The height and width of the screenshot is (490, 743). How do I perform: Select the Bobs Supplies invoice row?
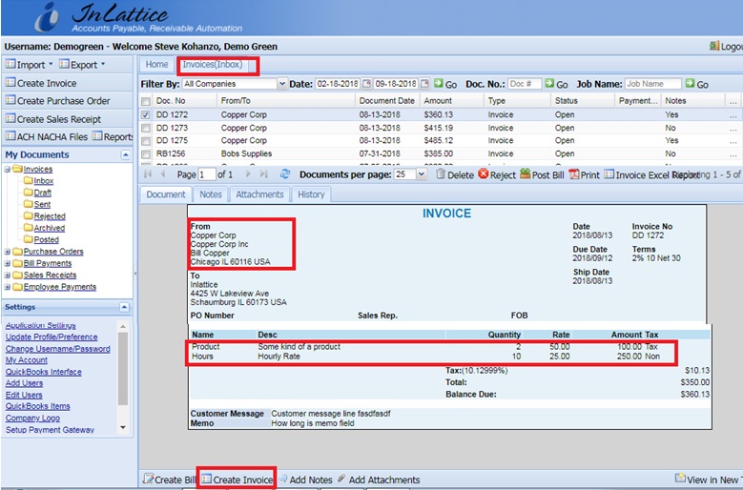439,153
